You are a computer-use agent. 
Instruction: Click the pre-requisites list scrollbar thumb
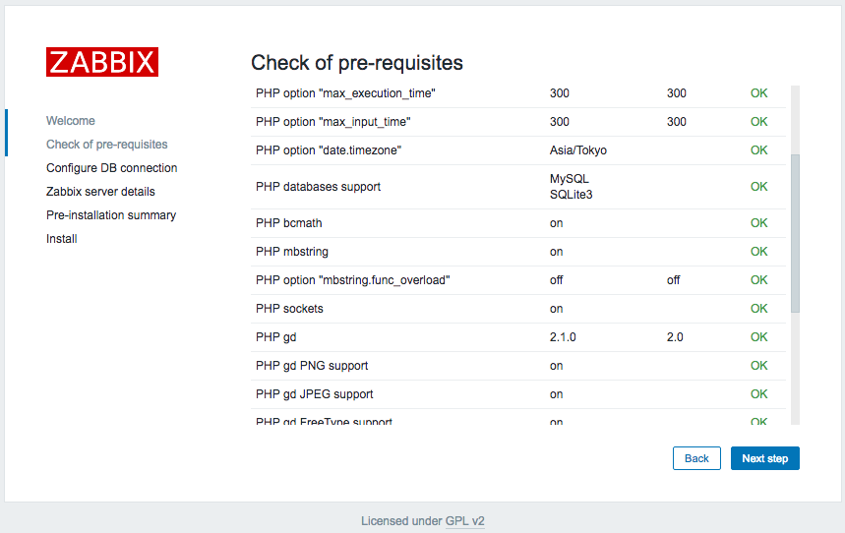coord(795,233)
